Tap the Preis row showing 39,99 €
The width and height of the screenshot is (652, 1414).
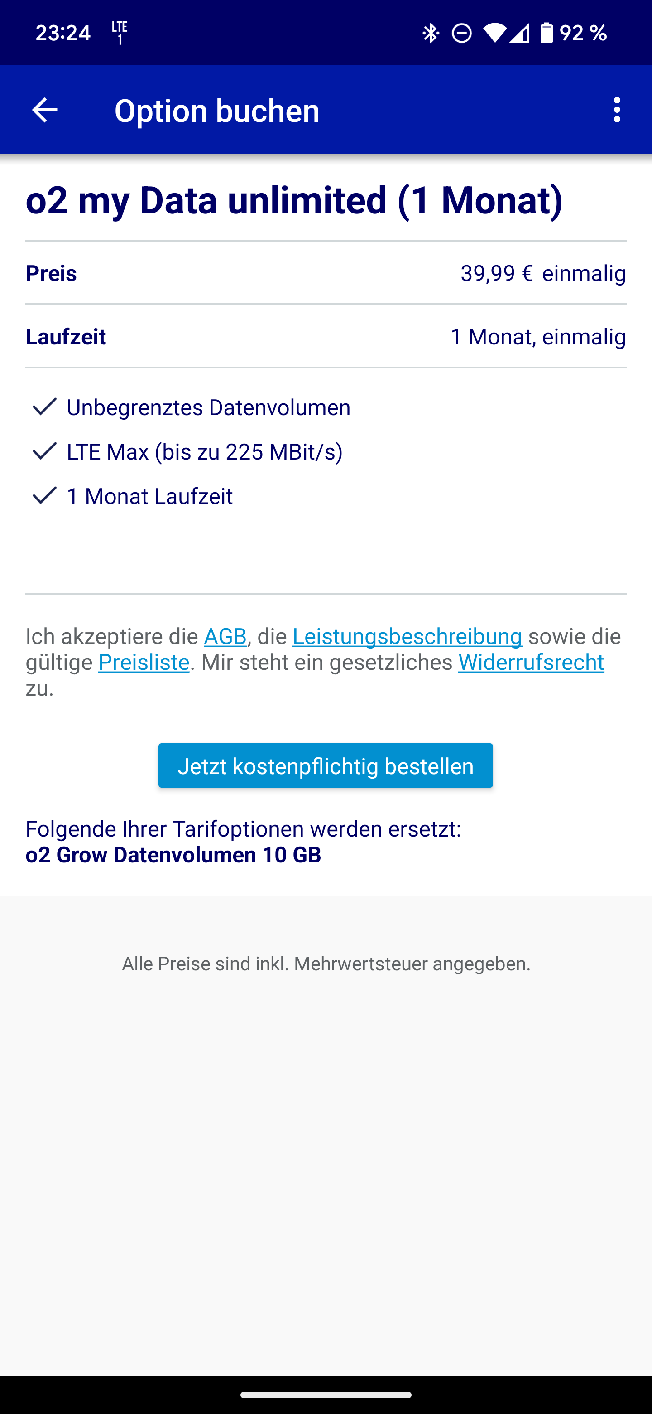pyautogui.click(x=326, y=273)
